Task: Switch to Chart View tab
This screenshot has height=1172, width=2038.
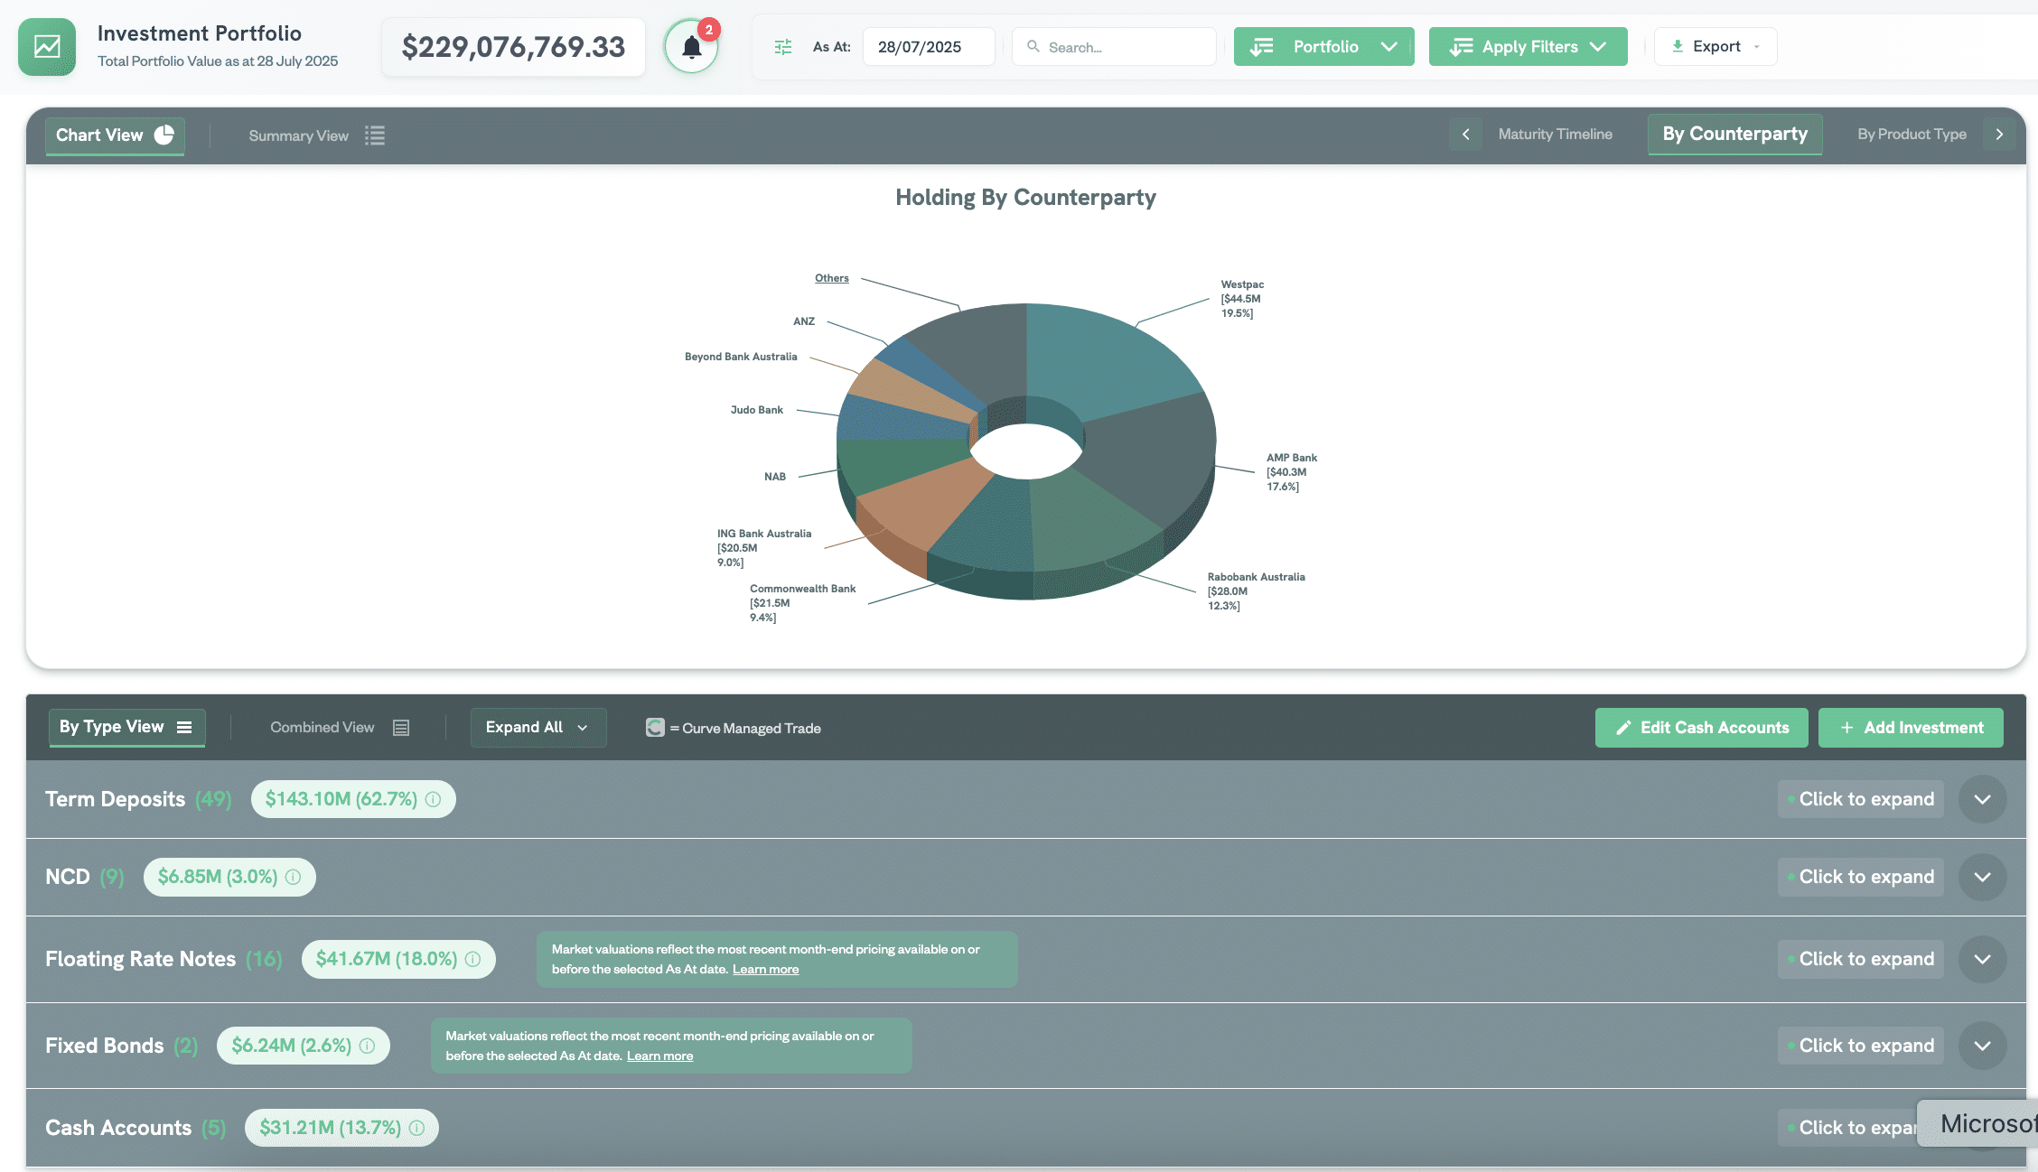Action: (x=115, y=135)
